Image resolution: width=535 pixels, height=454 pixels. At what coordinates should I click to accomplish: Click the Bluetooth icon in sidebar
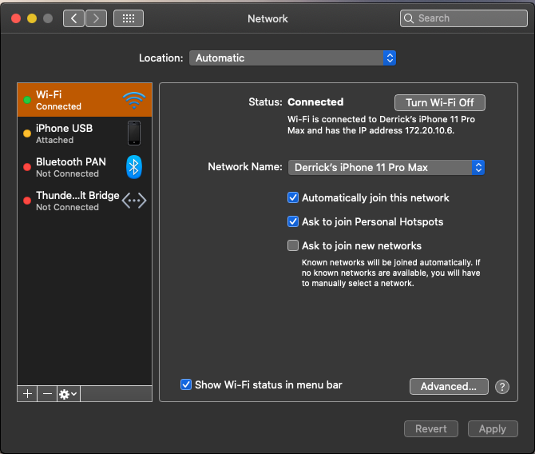[134, 167]
